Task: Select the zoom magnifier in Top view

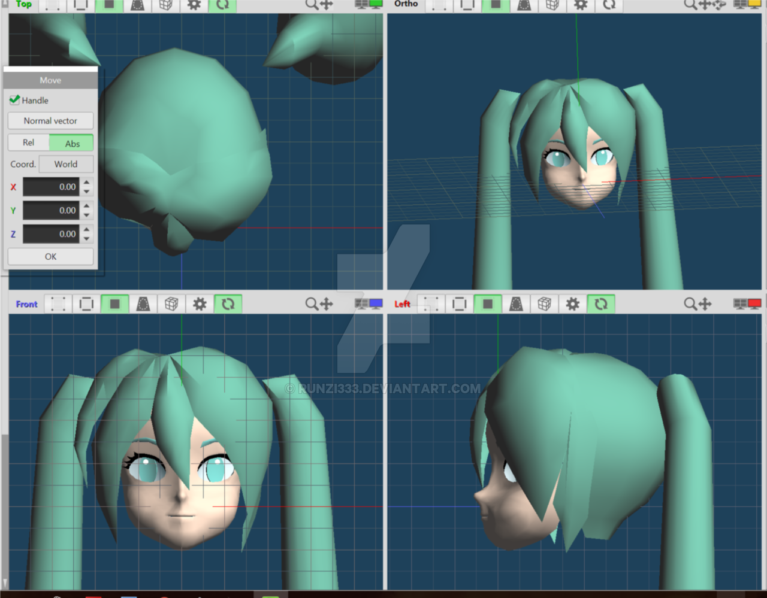Action: tap(312, 4)
